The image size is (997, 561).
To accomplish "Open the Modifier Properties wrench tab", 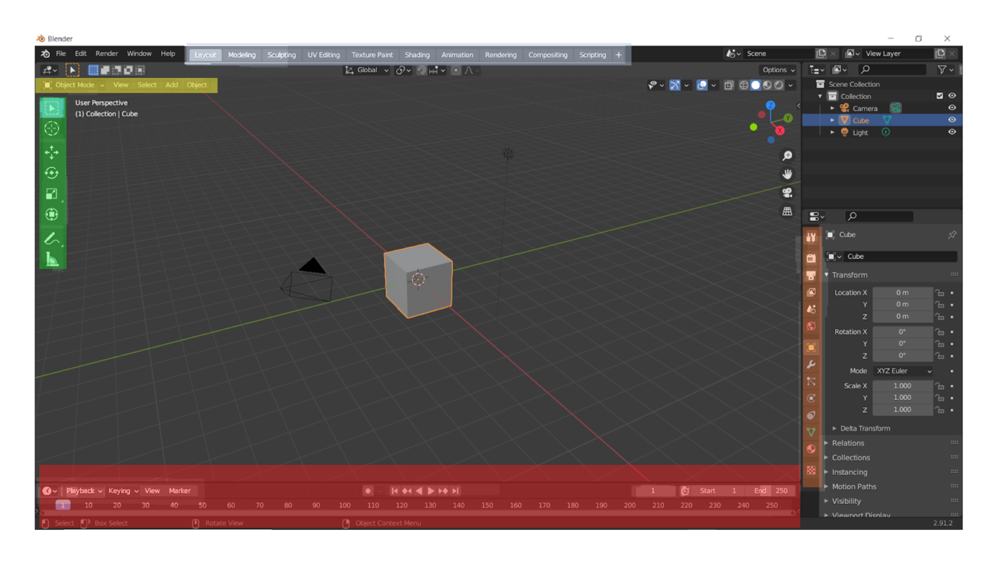I will (811, 364).
